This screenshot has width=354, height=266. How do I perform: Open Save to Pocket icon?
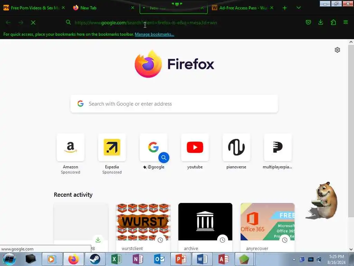point(308,22)
